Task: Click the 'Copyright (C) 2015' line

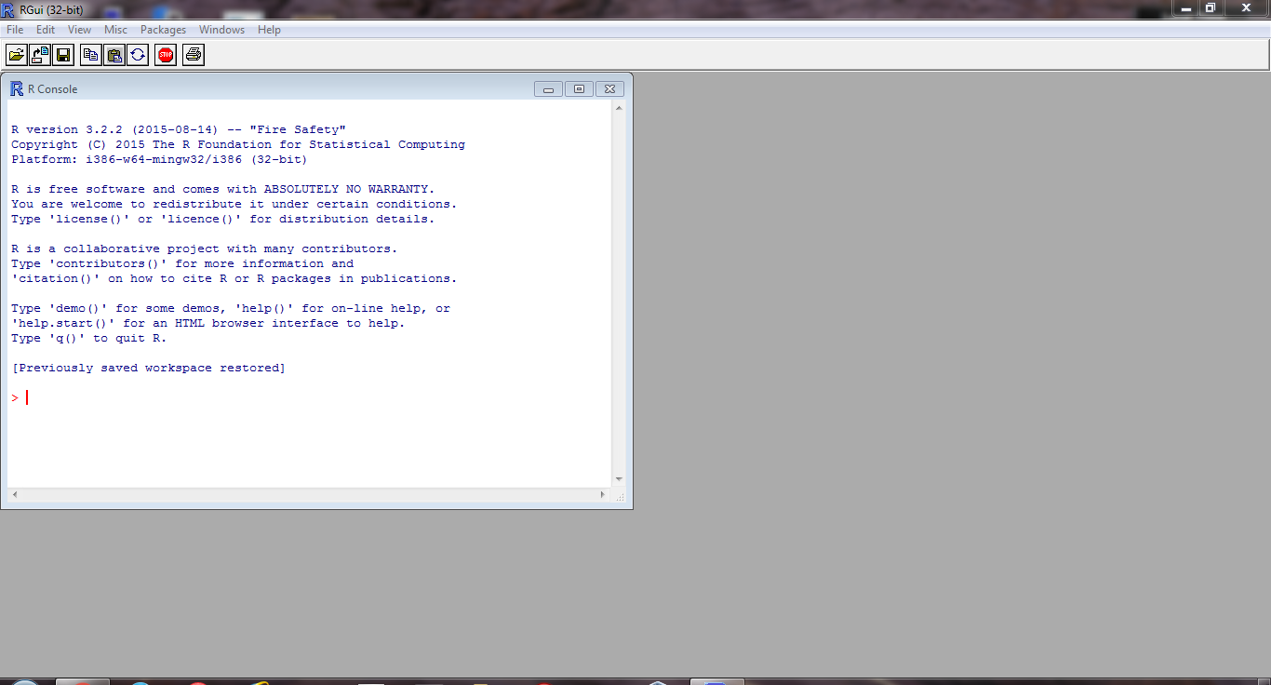Action: click(238, 144)
